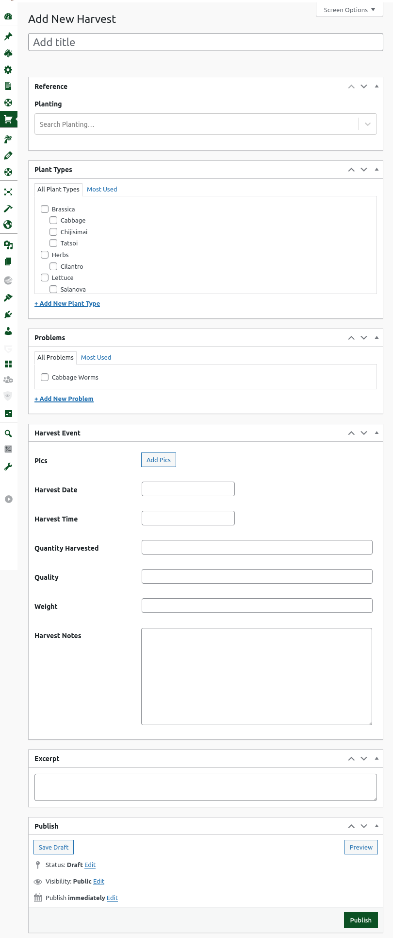
Task: Open the Plugins plug icon
Action: [x=8, y=314]
